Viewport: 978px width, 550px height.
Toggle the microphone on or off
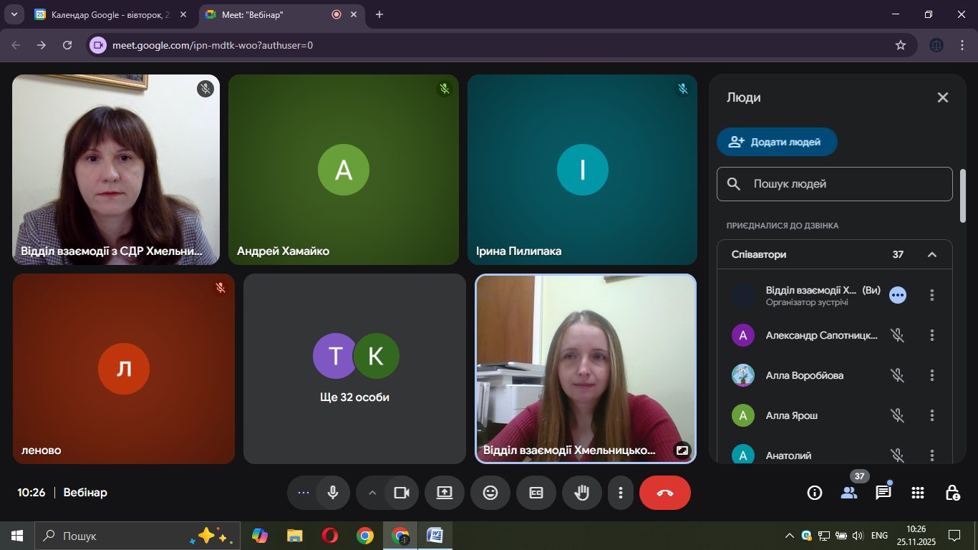[x=332, y=493]
